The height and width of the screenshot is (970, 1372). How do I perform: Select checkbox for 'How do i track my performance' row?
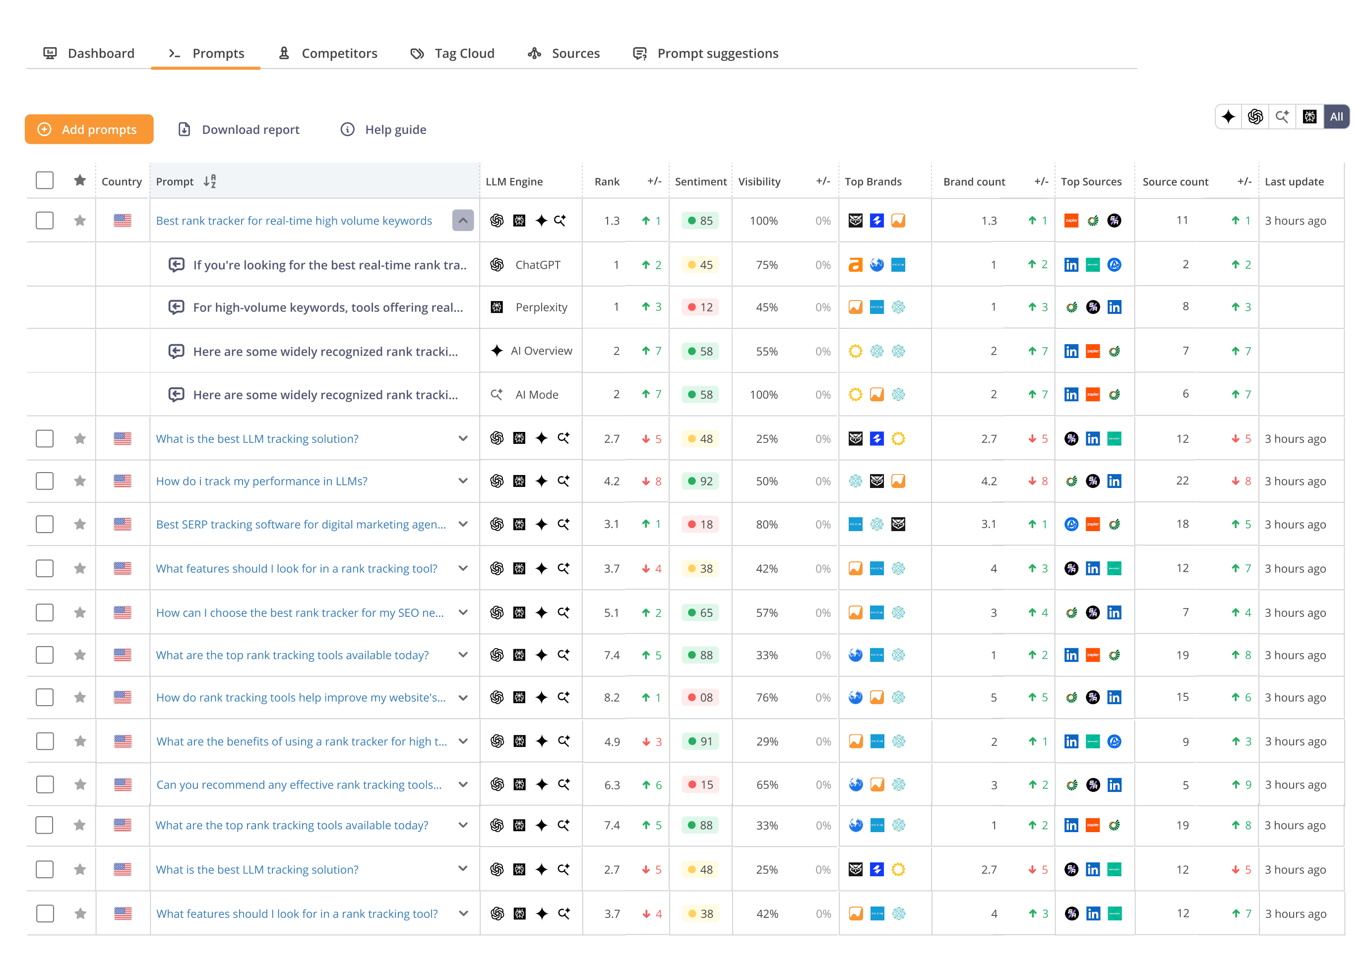click(45, 481)
